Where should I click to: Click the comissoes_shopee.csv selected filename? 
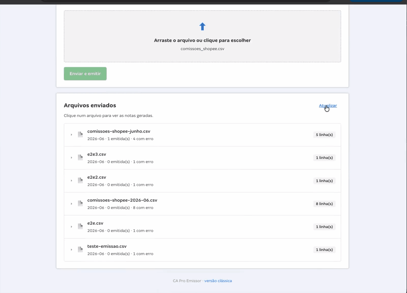[x=202, y=49]
